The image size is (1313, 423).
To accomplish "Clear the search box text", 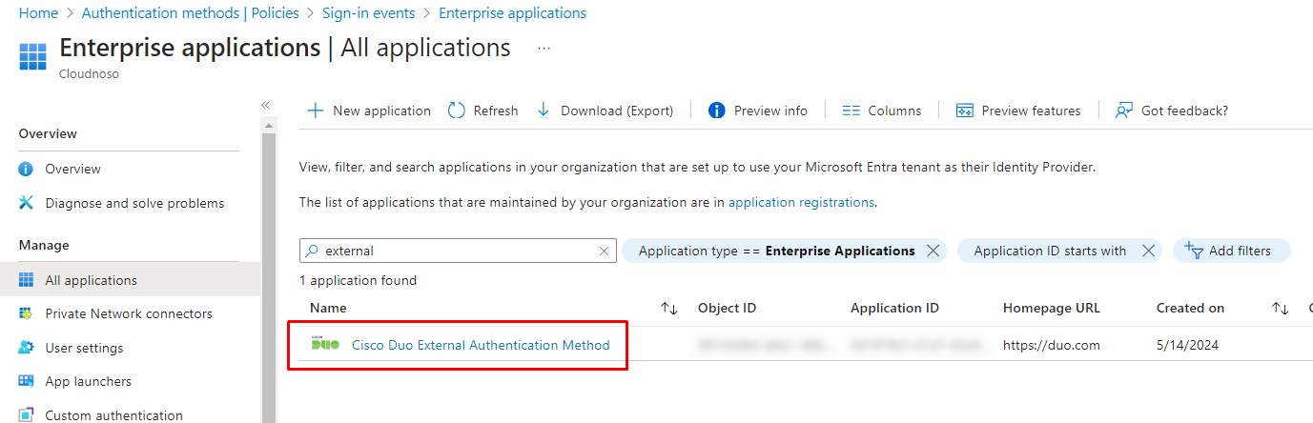I will (604, 252).
